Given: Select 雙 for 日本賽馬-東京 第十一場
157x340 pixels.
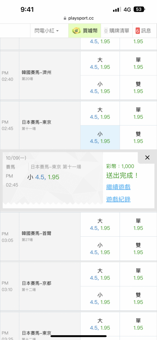Looking at the screenshot, I should 138,137.
